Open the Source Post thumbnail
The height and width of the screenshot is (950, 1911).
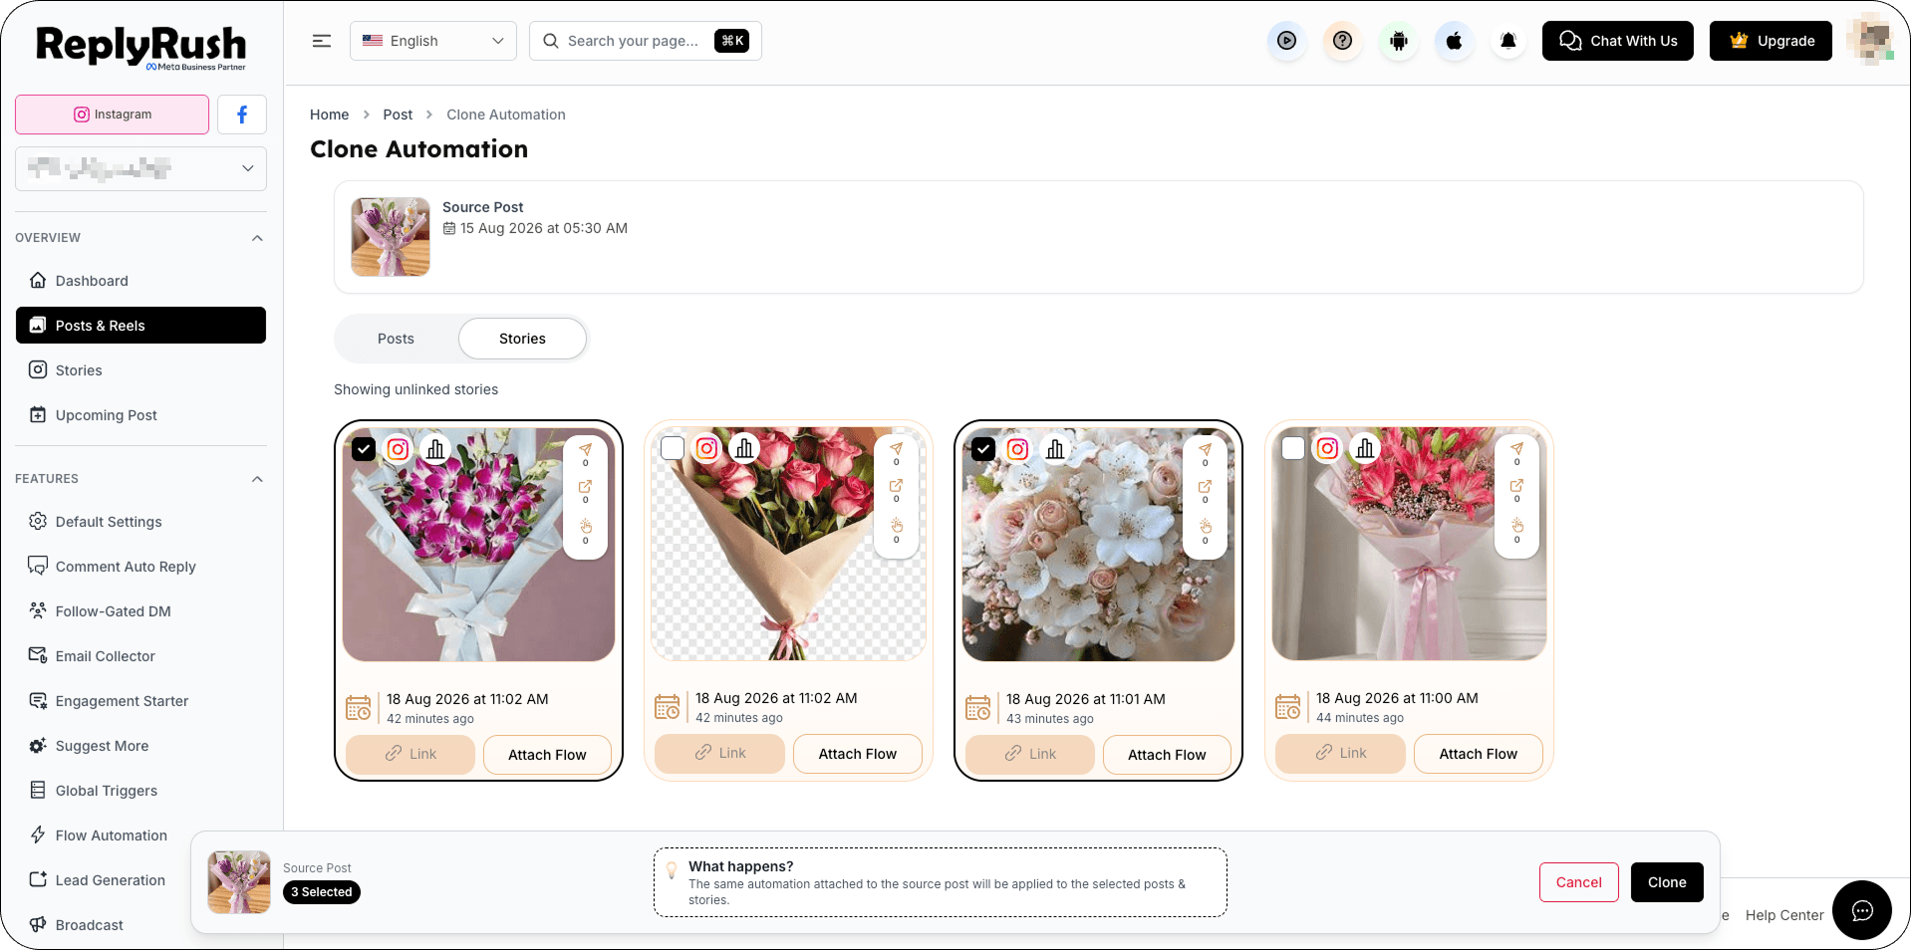click(391, 237)
